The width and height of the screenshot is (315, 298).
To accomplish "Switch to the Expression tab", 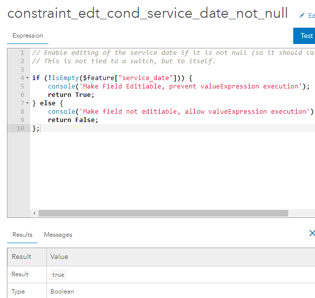I will pos(28,36).
